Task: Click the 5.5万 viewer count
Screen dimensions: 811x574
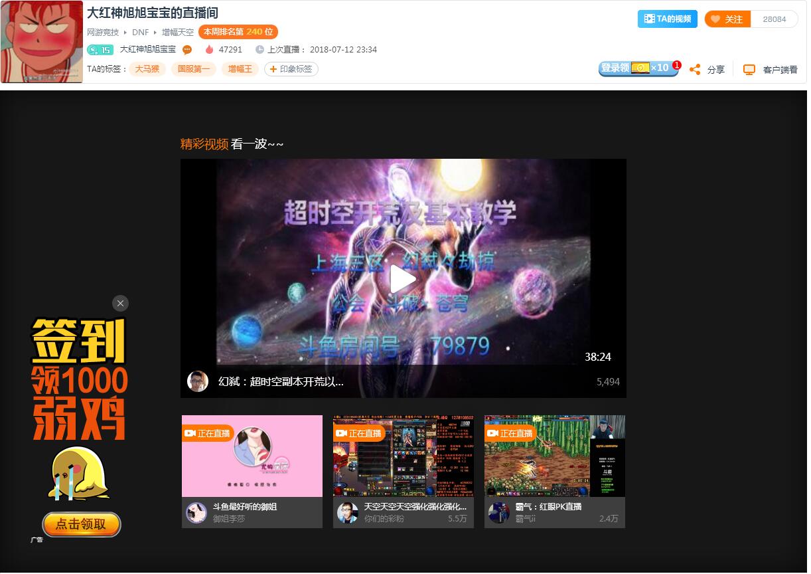Action: pos(457,519)
